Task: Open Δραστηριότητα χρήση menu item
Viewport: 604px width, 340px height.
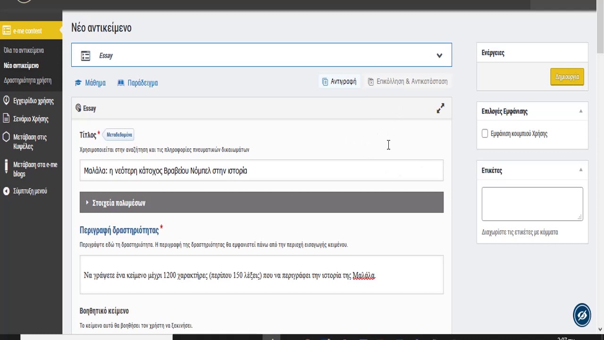Action: coord(27,80)
